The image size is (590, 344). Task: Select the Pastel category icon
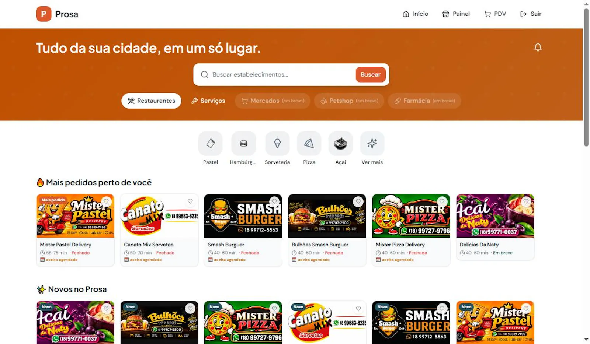(210, 143)
